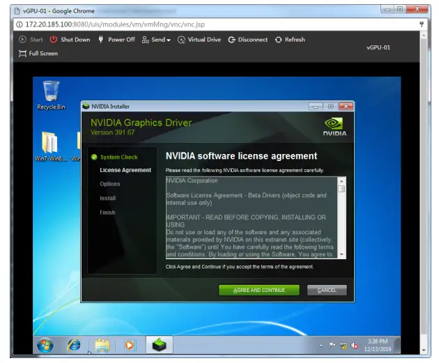
Task: Click NVIDIA installer taskbar button
Action: click(160, 345)
